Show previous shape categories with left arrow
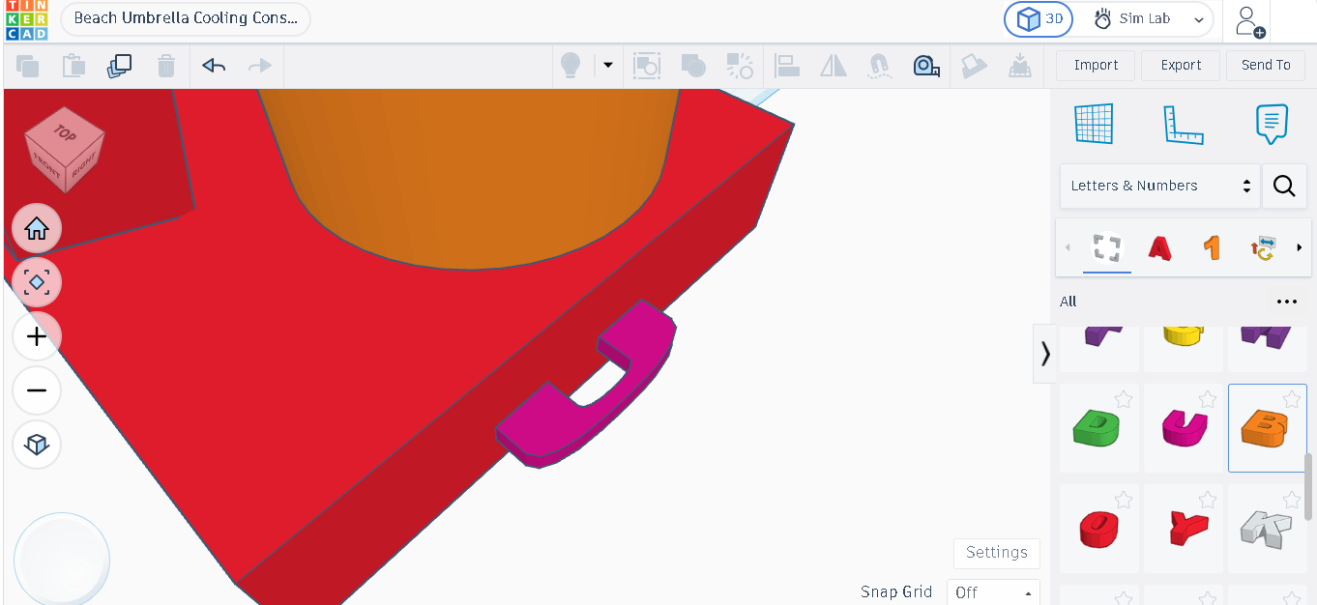 pos(1068,248)
